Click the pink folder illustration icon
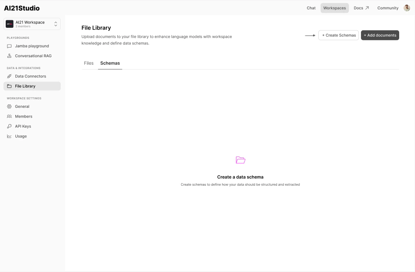The height and width of the screenshot is (272, 415). 240,160
